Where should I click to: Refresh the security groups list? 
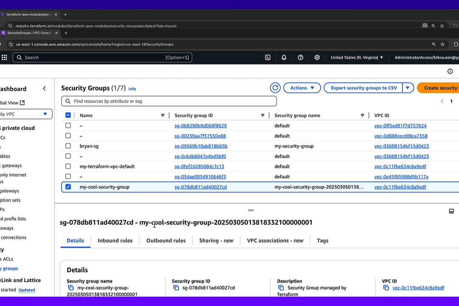[275, 88]
